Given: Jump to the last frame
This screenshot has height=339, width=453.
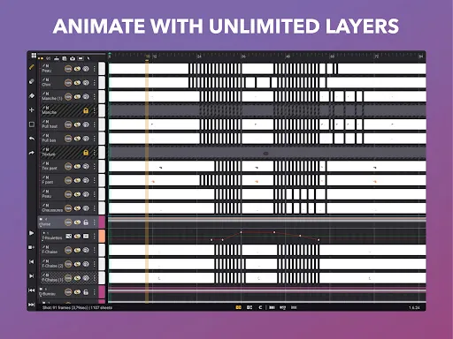Looking at the screenshot, I should click(32, 305).
